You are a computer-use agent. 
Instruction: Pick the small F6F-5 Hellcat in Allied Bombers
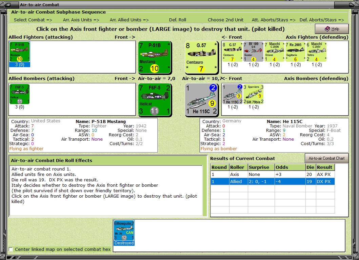20,94
